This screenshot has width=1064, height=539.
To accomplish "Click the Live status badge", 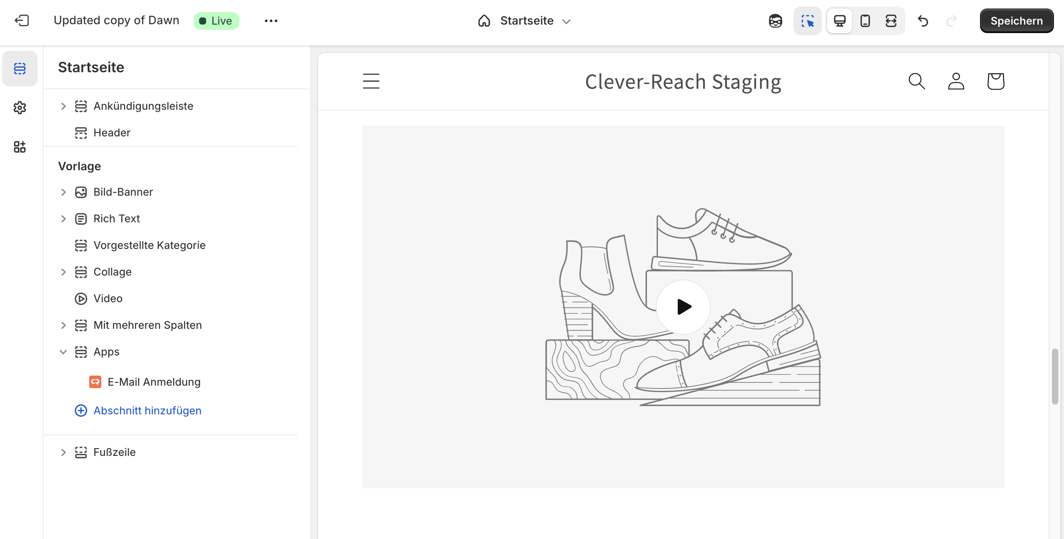I will pos(216,21).
